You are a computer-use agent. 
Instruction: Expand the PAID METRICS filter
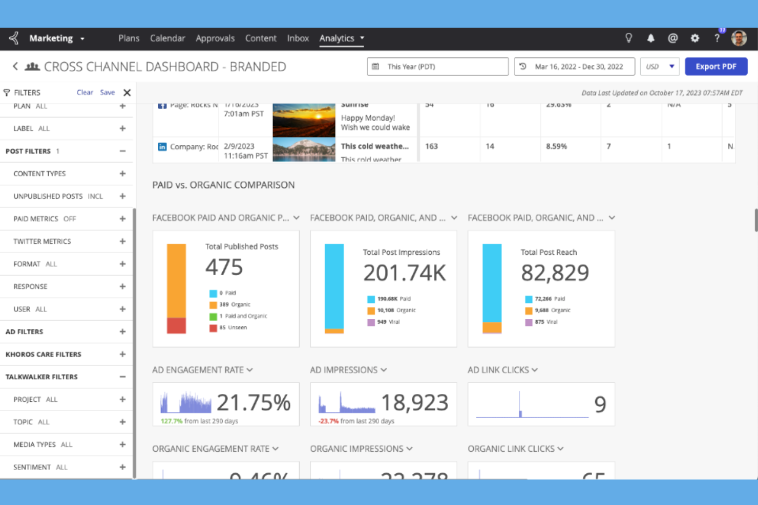pos(122,218)
